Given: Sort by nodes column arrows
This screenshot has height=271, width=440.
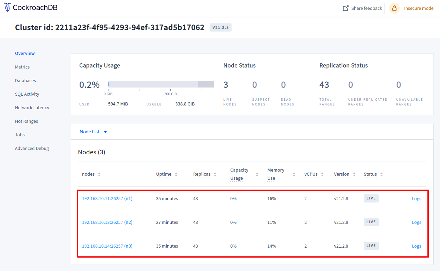Looking at the screenshot, I should click(99, 174).
